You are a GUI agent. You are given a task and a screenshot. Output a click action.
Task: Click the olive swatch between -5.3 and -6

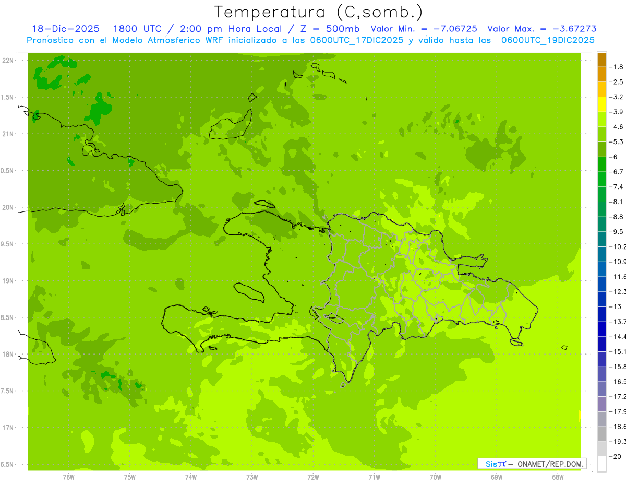[x=601, y=149]
